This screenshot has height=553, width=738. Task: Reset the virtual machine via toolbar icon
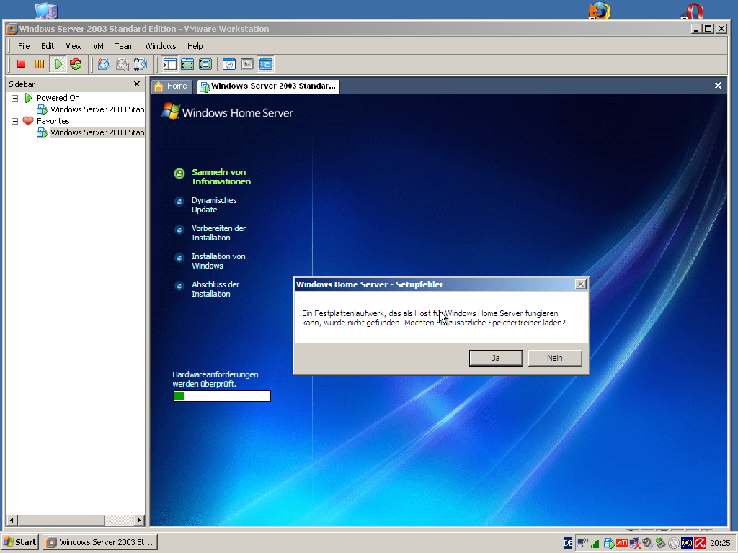[76, 64]
